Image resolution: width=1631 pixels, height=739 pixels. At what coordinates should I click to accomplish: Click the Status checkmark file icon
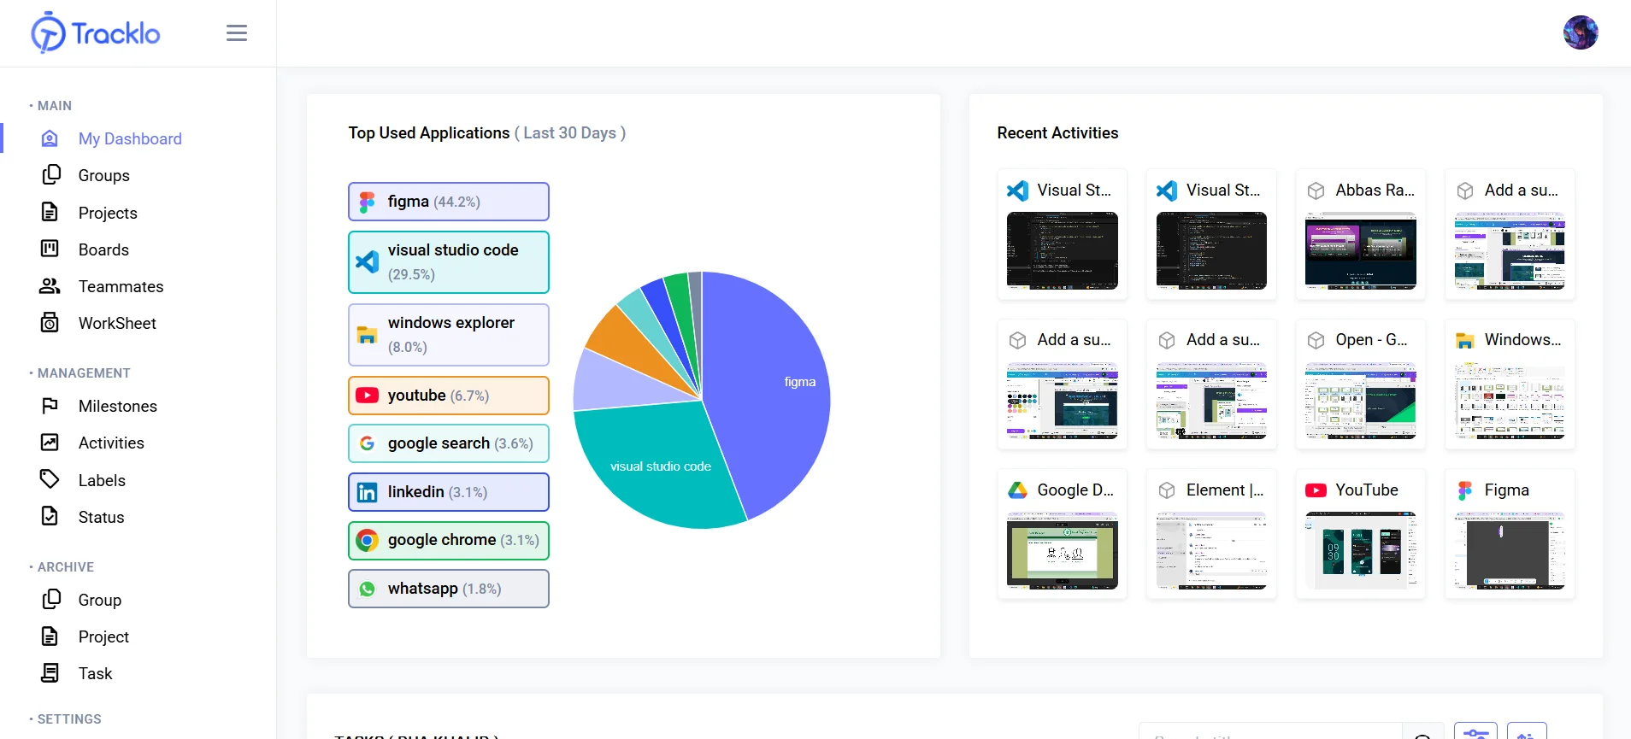click(50, 516)
